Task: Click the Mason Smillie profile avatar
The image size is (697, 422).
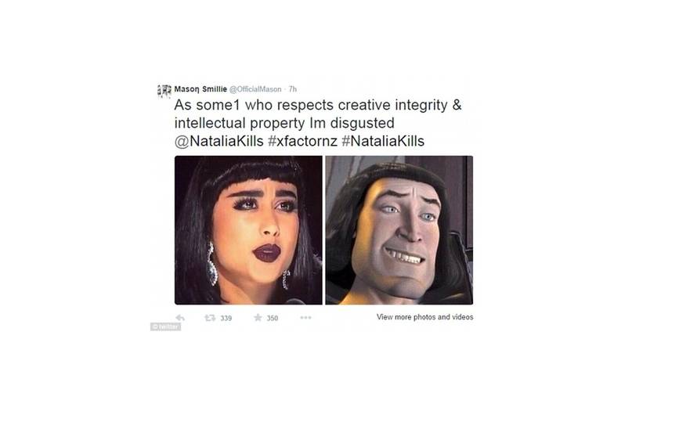Action: click(x=164, y=91)
